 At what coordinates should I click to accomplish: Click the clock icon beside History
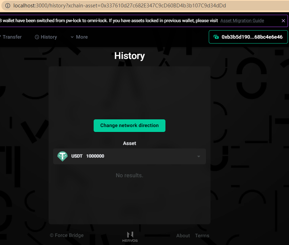37,37
